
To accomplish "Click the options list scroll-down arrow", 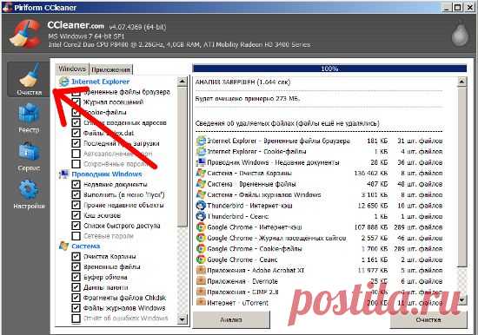I will click(182, 319).
